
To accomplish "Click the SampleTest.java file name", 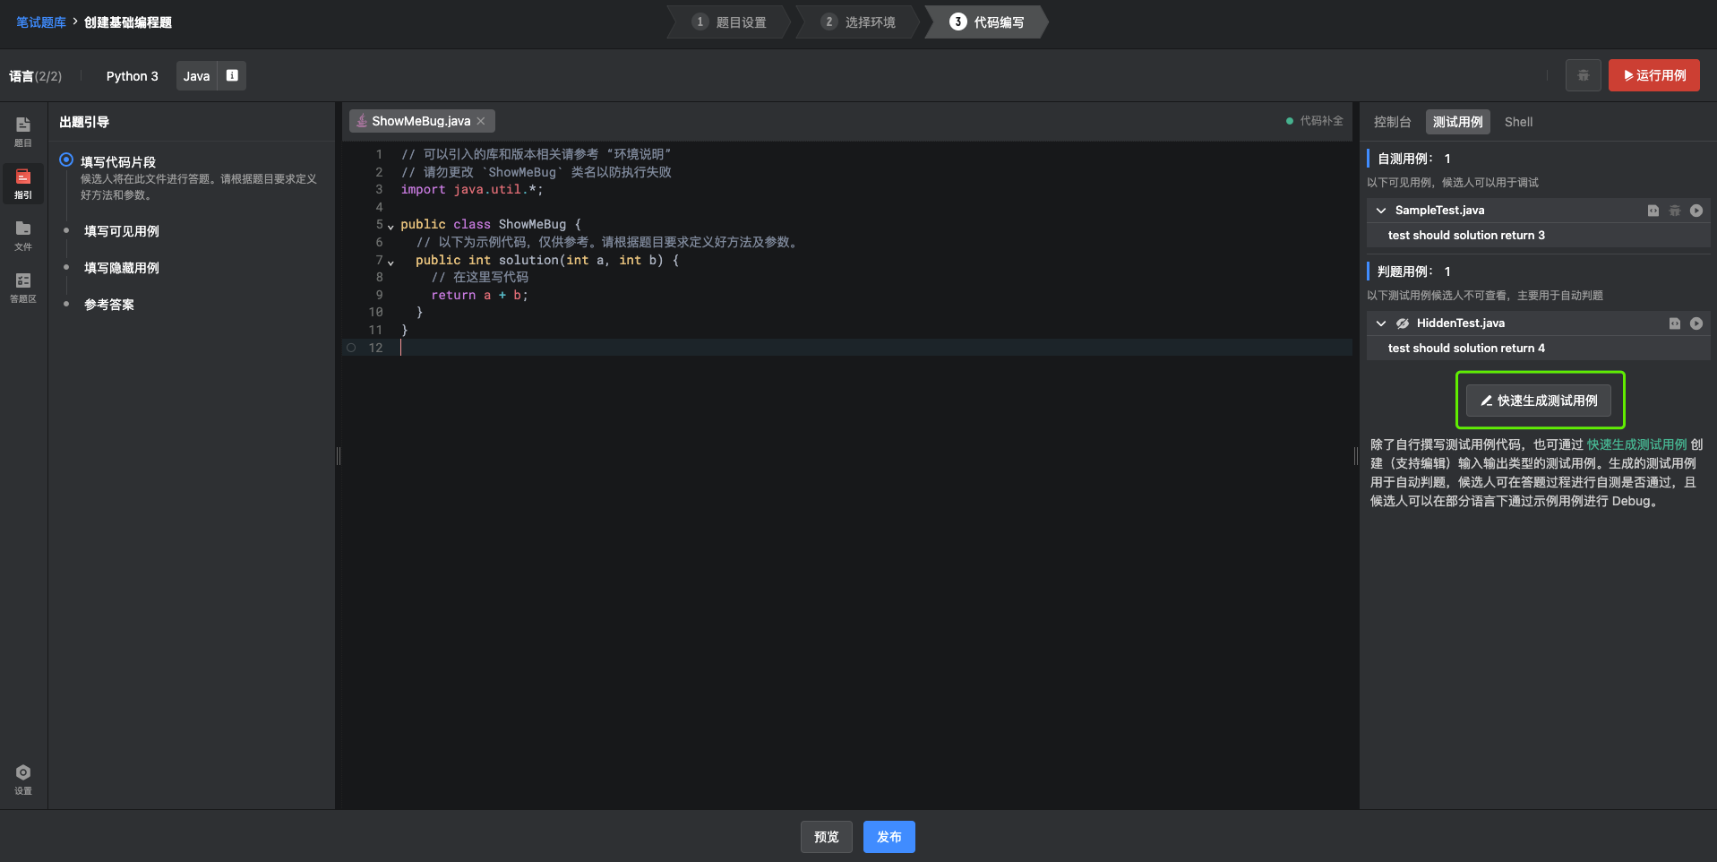I will (1439, 211).
